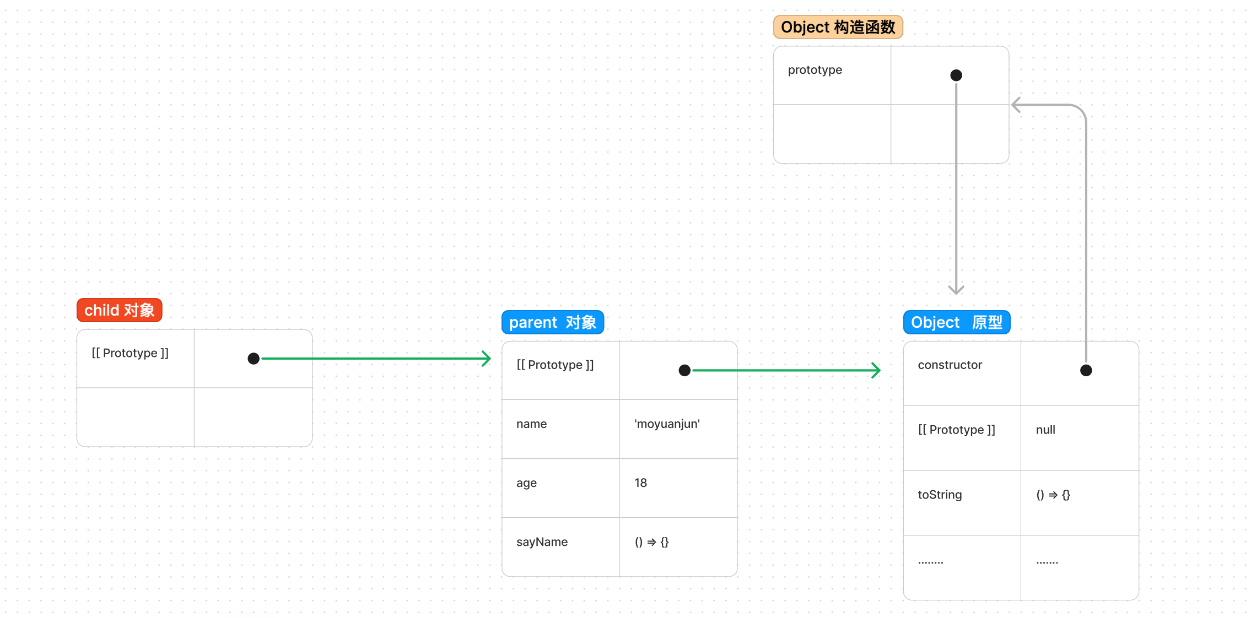Click the black dot in the constructor row
This screenshot has height=618, width=1251.
point(1086,370)
